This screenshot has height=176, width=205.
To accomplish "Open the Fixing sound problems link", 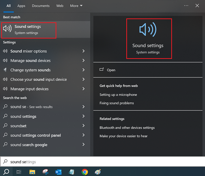I will 117,103.
